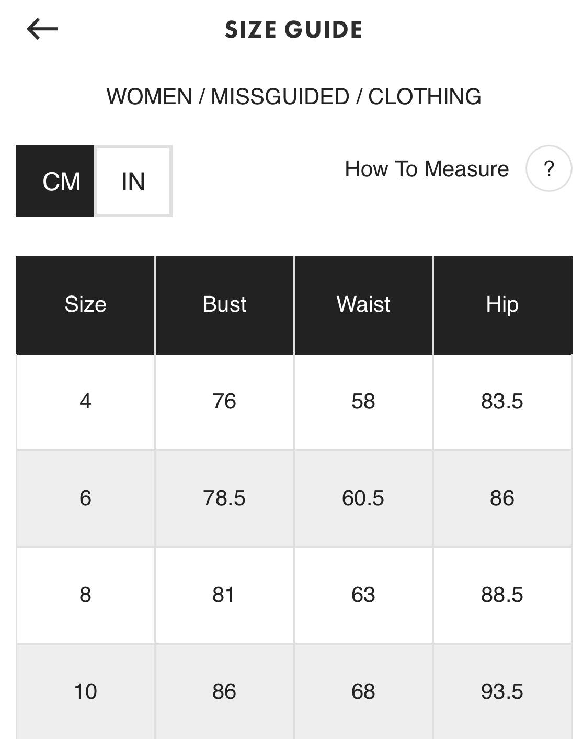The width and height of the screenshot is (583, 739).
Task: Tap the back arrow icon
Action: tap(42, 29)
